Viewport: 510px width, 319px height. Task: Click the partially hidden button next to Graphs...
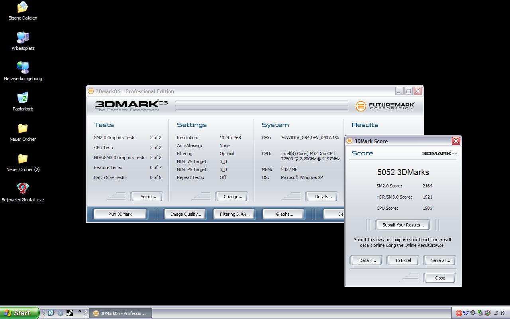[x=334, y=214]
